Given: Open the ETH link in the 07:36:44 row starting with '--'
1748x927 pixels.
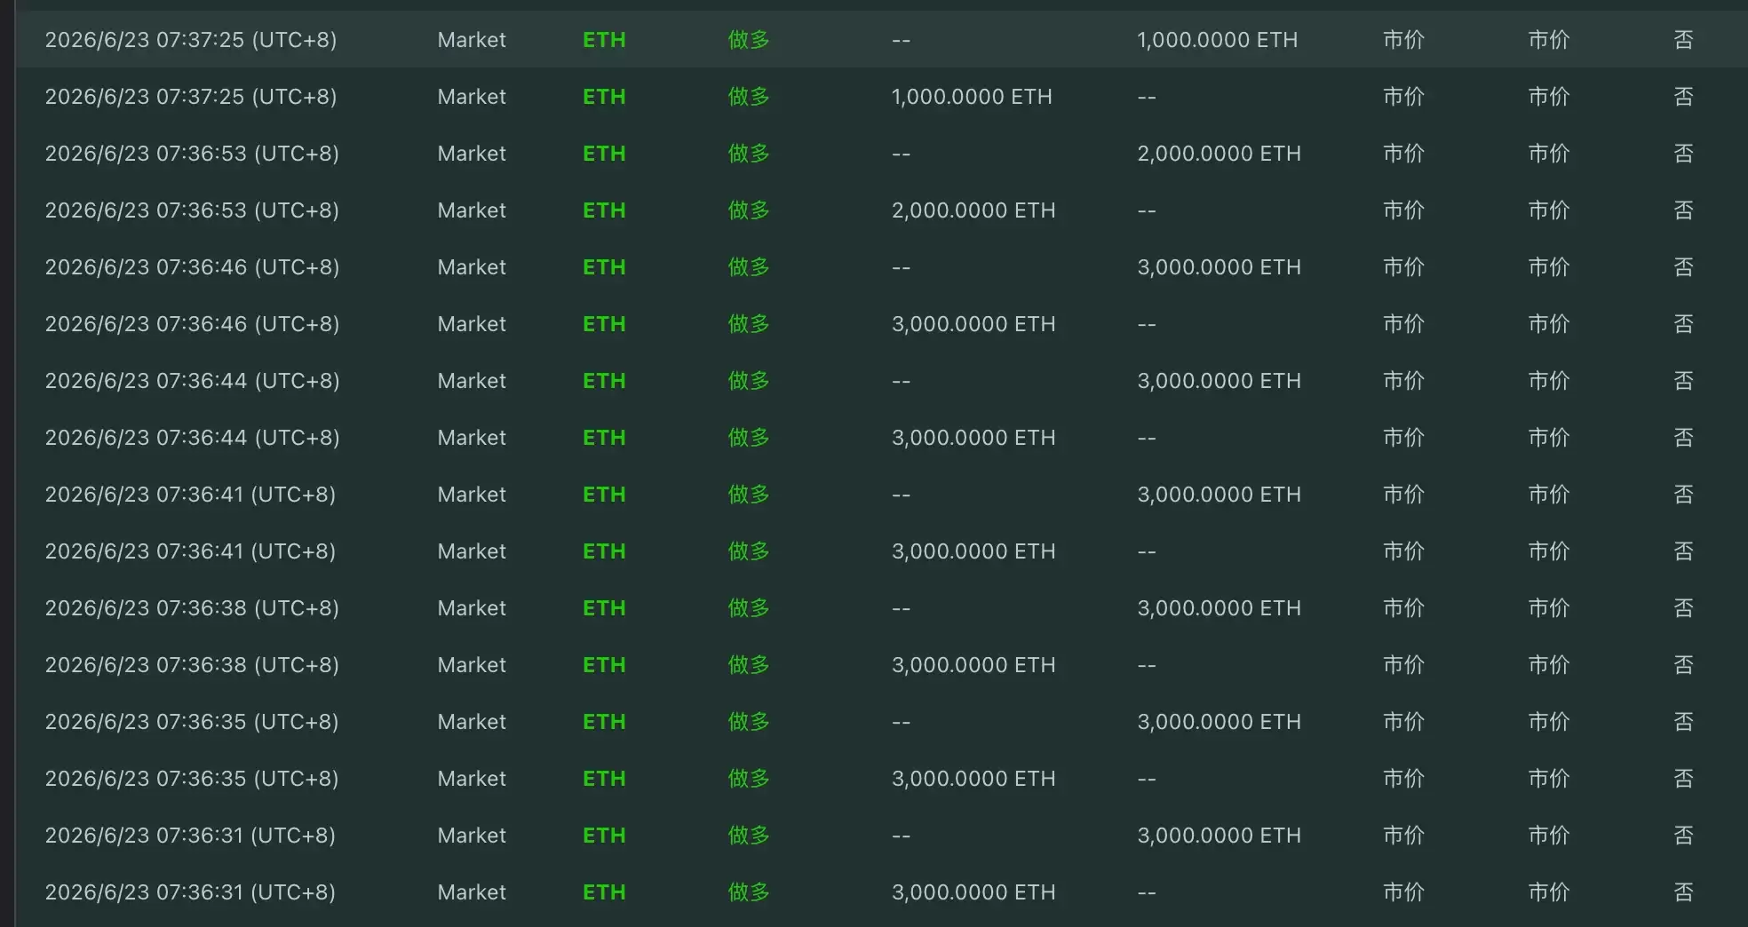Looking at the screenshot, I should [604, 381].
